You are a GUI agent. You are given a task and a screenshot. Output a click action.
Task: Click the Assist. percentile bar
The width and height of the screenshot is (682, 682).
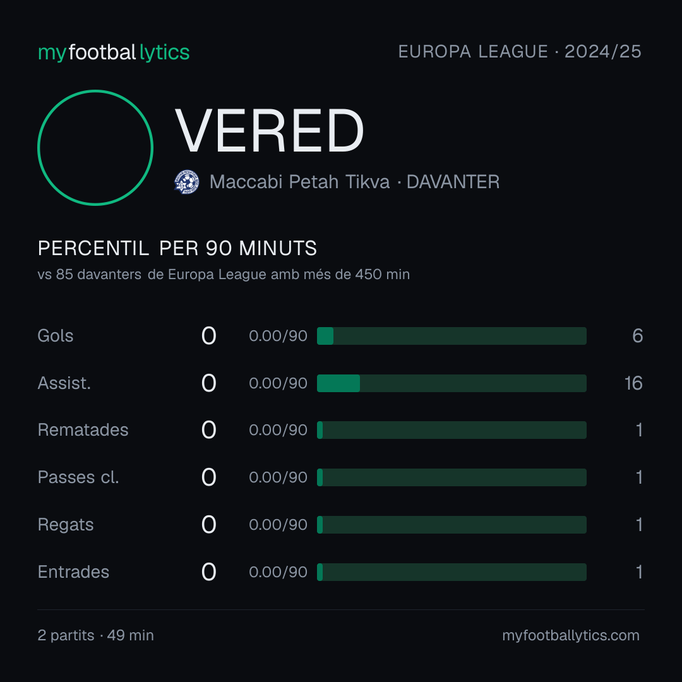(452, 383)
